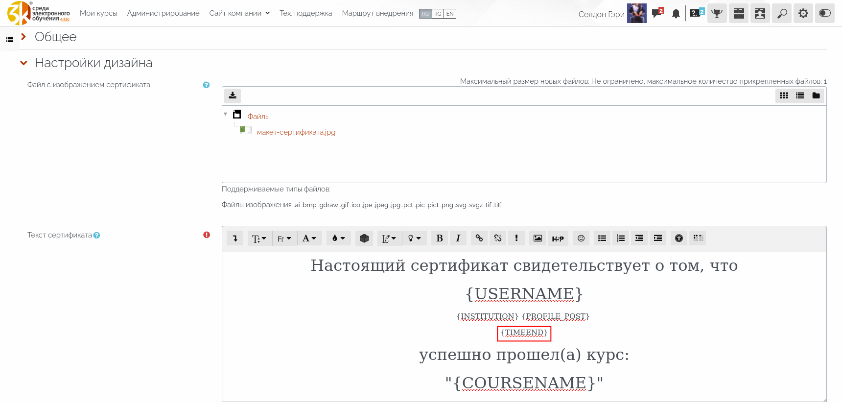Open the emoji picker in the editor

(581, 238)
